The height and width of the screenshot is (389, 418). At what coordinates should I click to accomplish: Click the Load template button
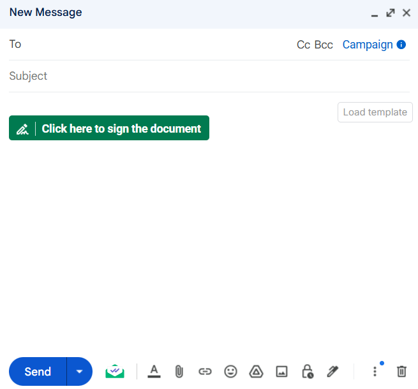click(x=375, y=112)
